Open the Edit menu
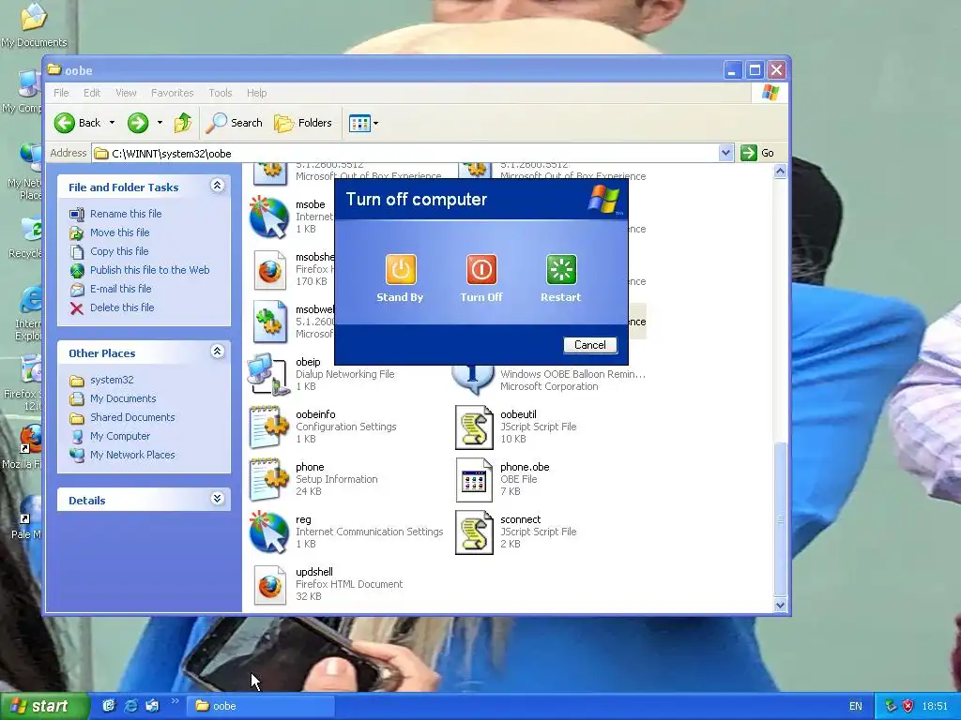 tap(92, 93)
